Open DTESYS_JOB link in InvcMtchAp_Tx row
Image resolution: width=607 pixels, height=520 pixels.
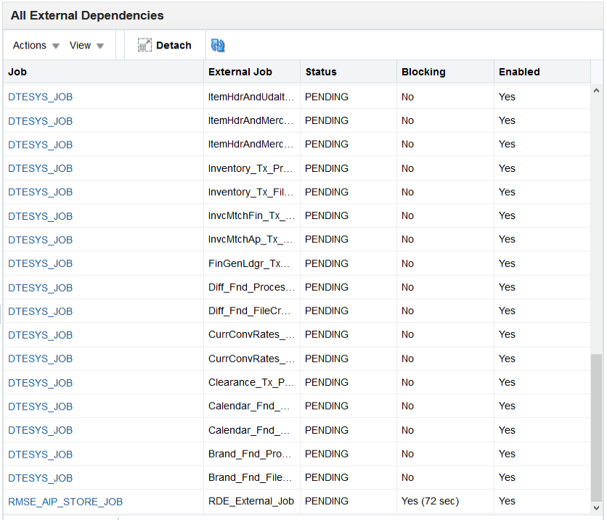point(40,240)
